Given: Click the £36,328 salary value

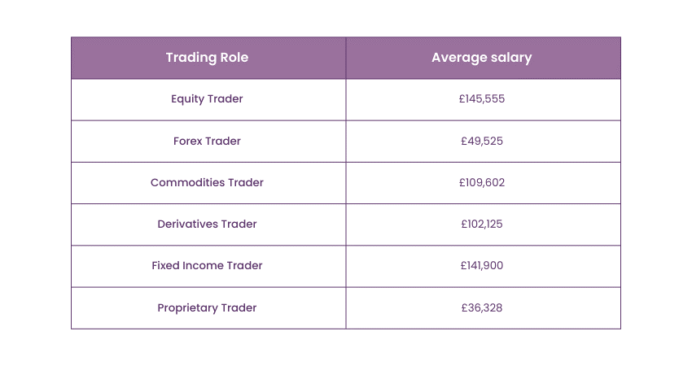Looking at the screenshot, I should point(481,307).
